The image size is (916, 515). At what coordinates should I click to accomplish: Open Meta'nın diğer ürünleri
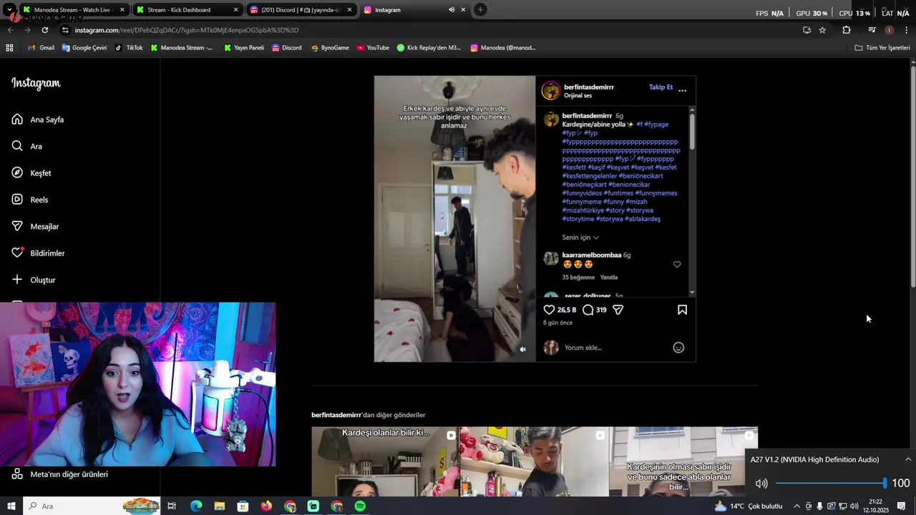(60, 474)
